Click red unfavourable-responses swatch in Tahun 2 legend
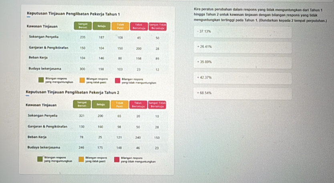The width and height of the screenshot is (334, 183). coord(117,159)
